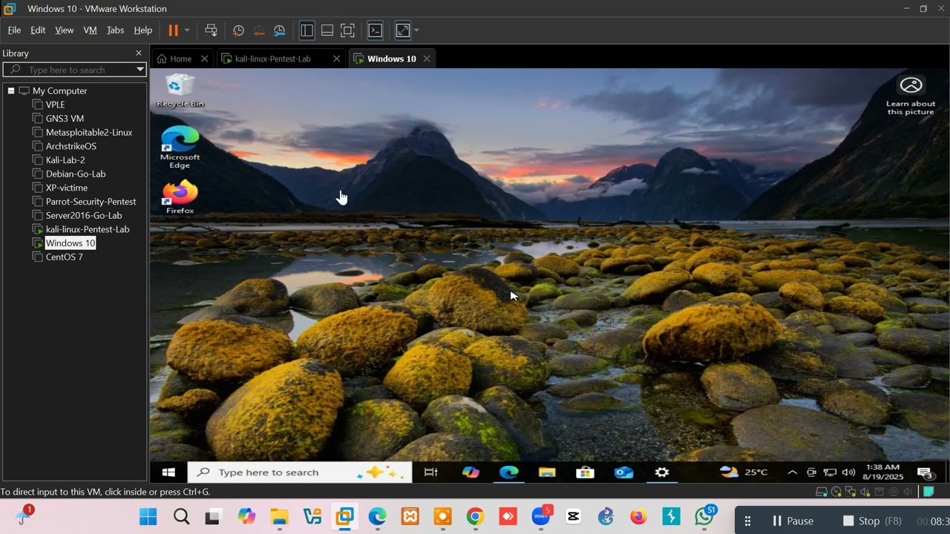Open the snapshot manager icon
950x534 pixels.
coord(280,30)
